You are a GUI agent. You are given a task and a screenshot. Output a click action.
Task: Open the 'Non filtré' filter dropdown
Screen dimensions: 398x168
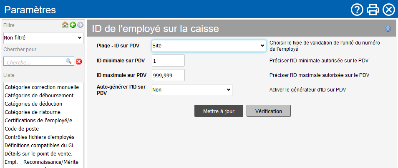click(x=43, y=38)
